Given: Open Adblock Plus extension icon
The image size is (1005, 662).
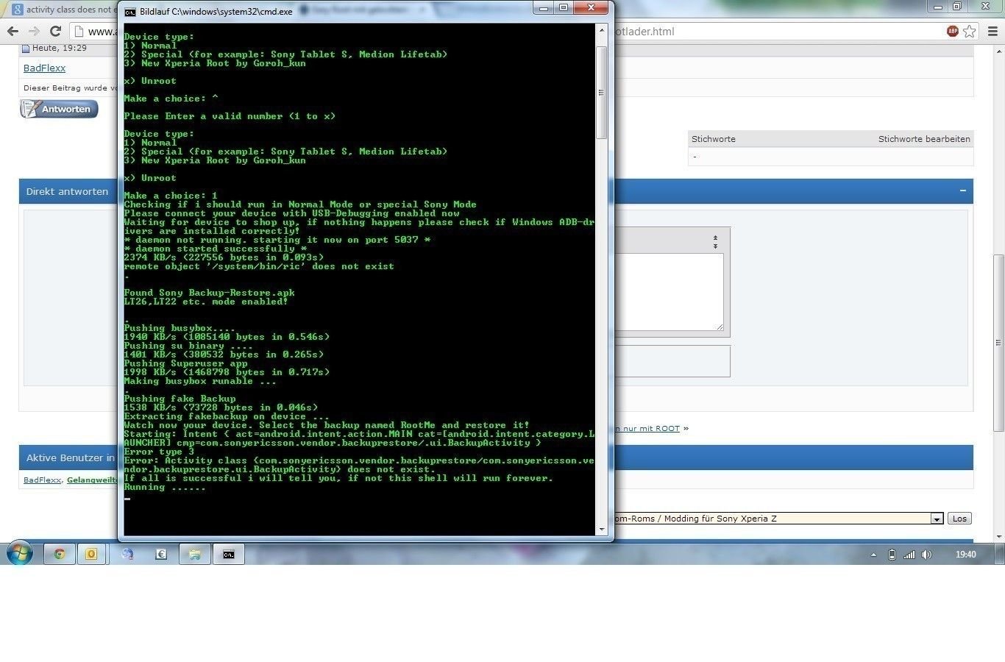Looking at the screenshot, I should click(953, 31).
